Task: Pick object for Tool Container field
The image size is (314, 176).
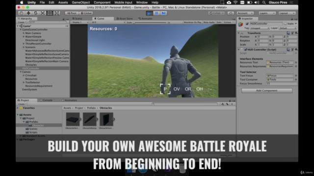Action: click(x=296, y=79)
